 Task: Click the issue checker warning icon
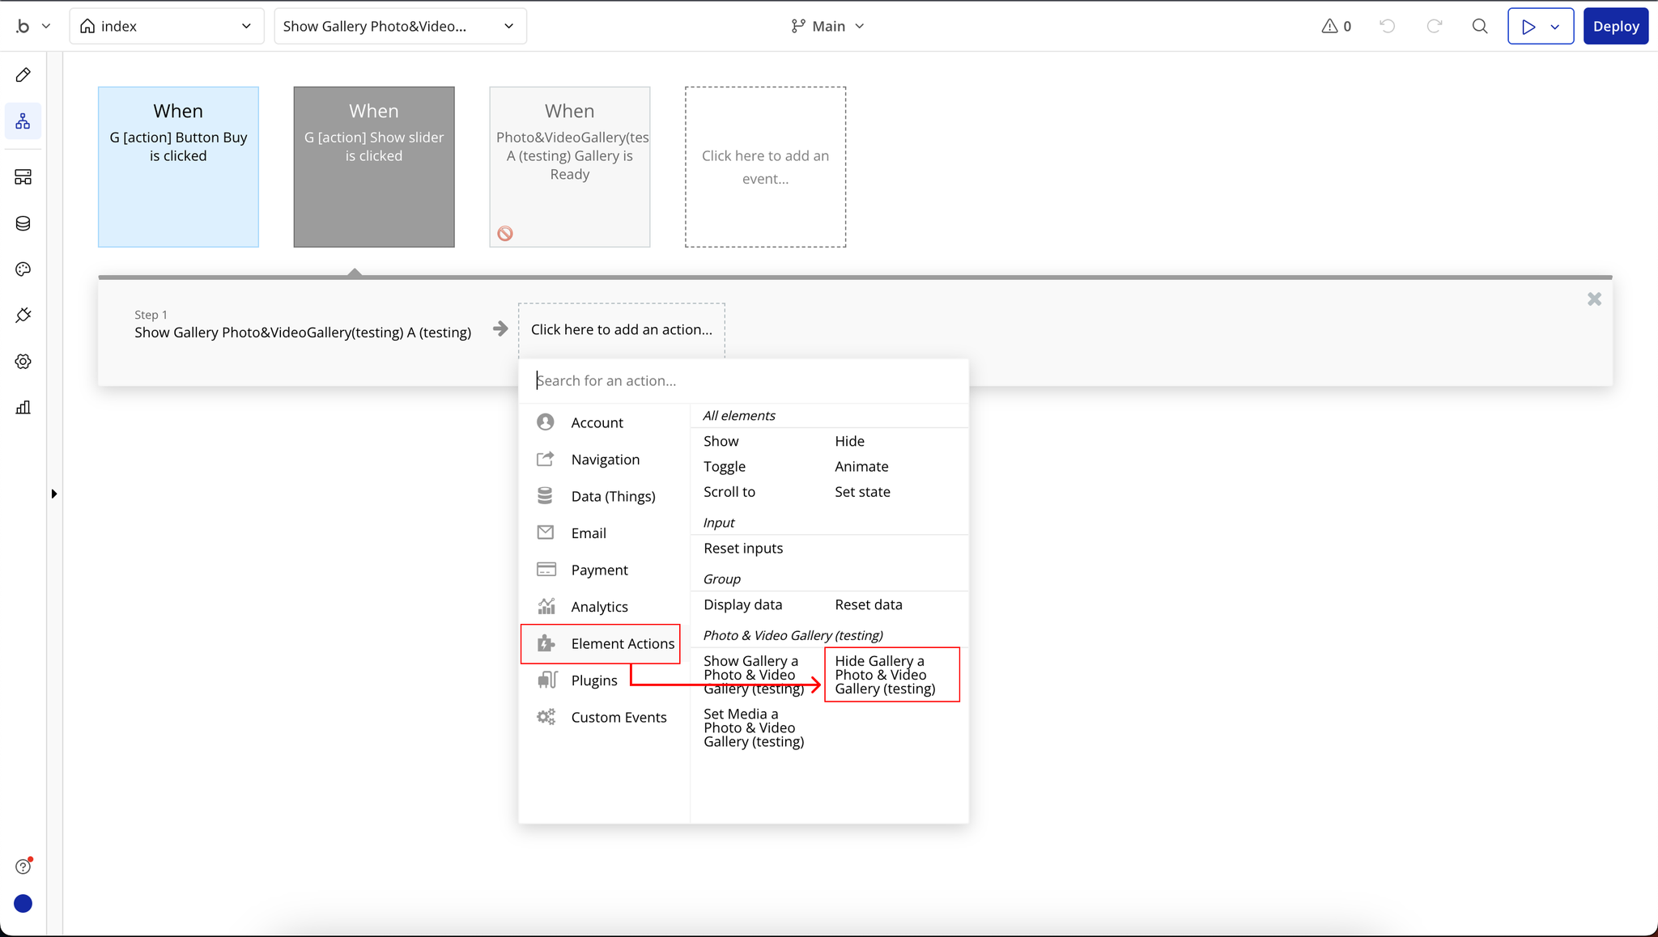coord(1330,26)
